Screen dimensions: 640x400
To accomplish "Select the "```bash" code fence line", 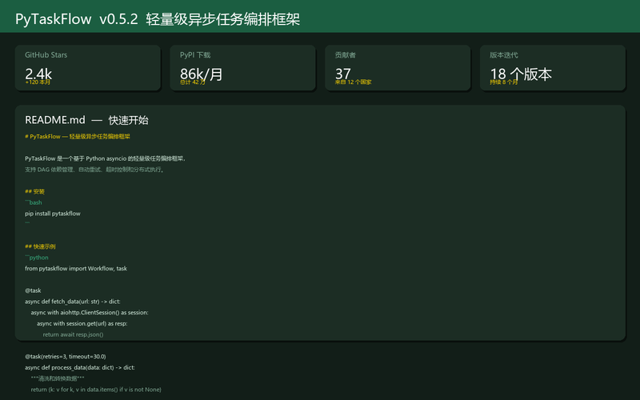I will coord(33,202).
